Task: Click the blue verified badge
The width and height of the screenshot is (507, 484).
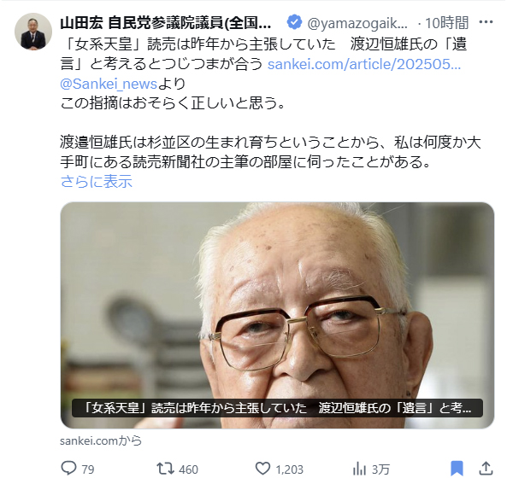Action: 294,22
